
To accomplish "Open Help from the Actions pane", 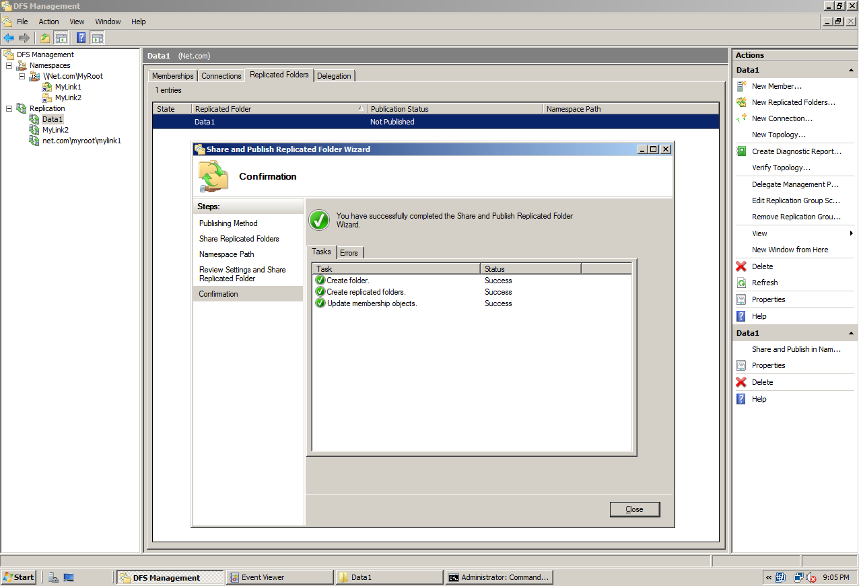I will tap(759, 316).
